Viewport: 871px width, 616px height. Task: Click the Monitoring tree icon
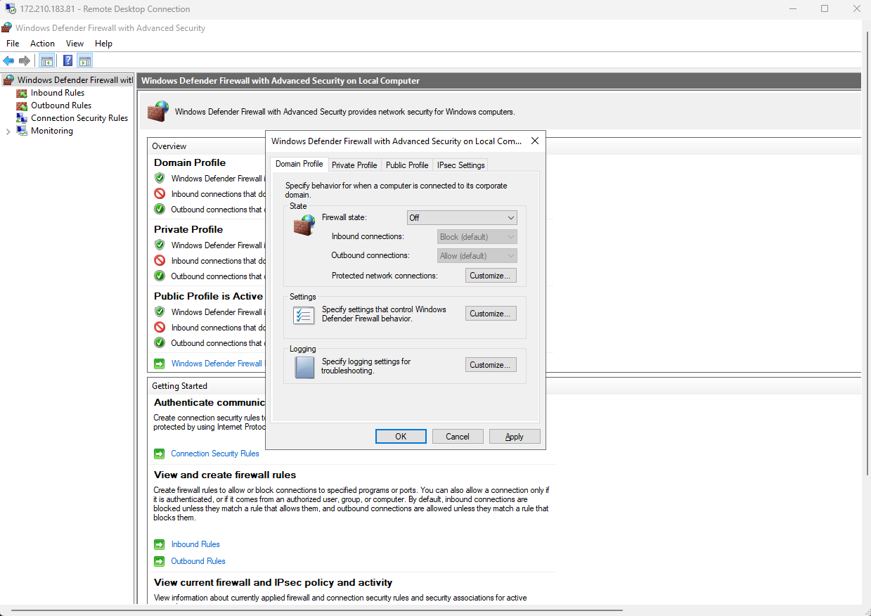[x=22, y=131]
